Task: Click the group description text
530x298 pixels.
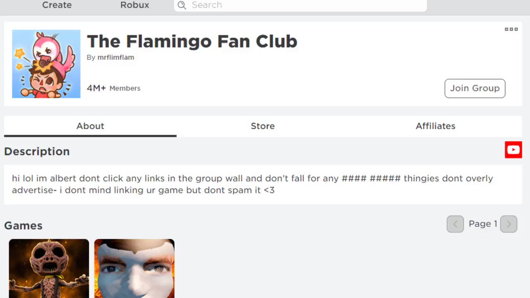Action: pyautogui.click(x=252, y=184)
